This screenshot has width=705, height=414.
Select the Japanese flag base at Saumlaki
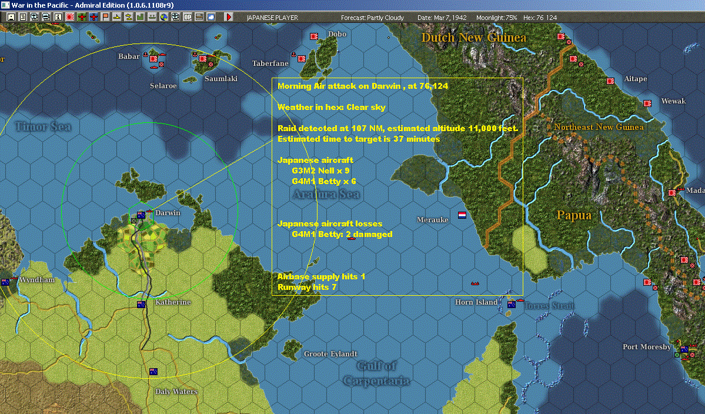(203, 59)
